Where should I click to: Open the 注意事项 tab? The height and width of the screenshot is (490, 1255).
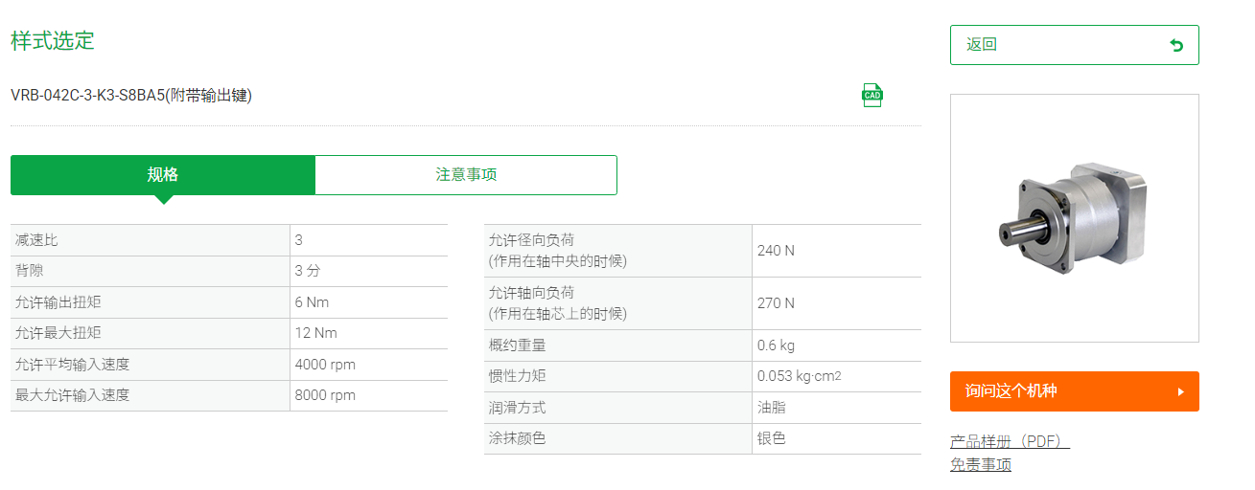click(x=466, y=175)
